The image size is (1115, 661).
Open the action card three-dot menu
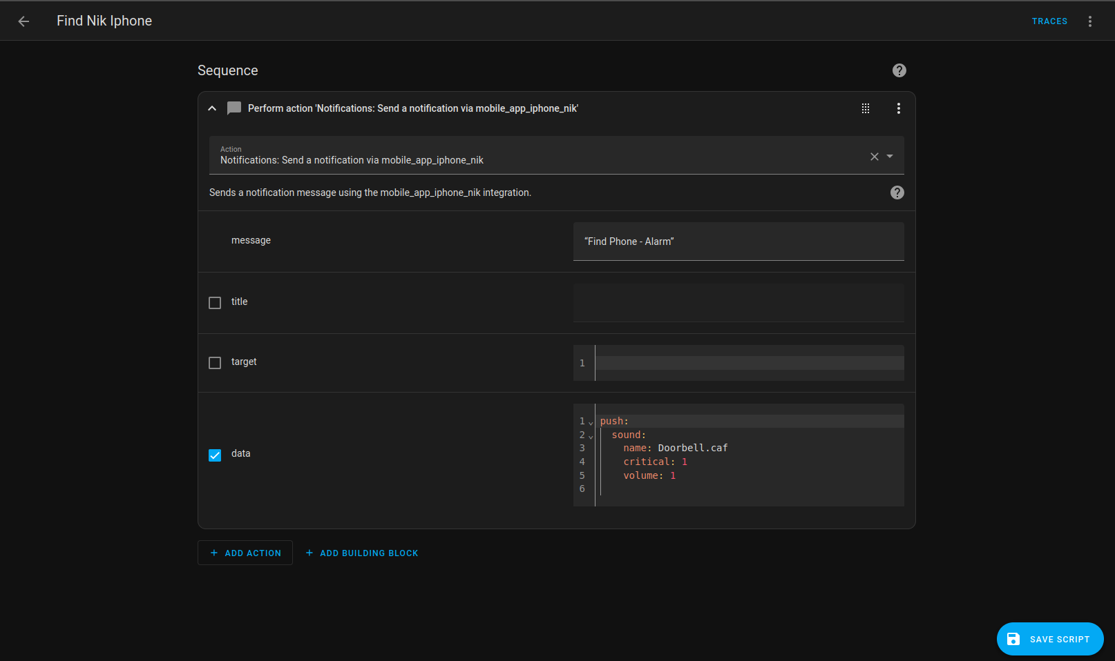click(x=898, y=108)
